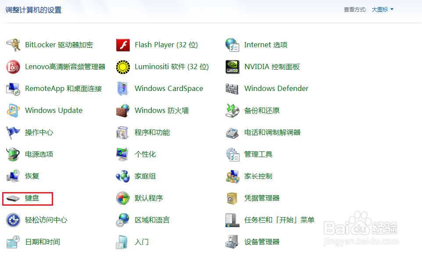Open the 家长控制 text link

tap(258, 176)
